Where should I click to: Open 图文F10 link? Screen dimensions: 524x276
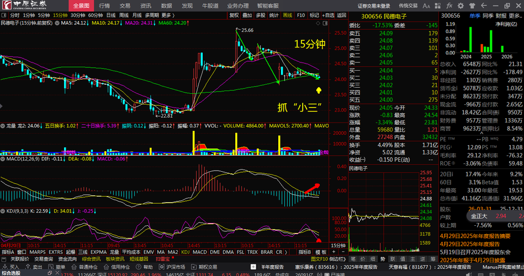click(319, 259)
